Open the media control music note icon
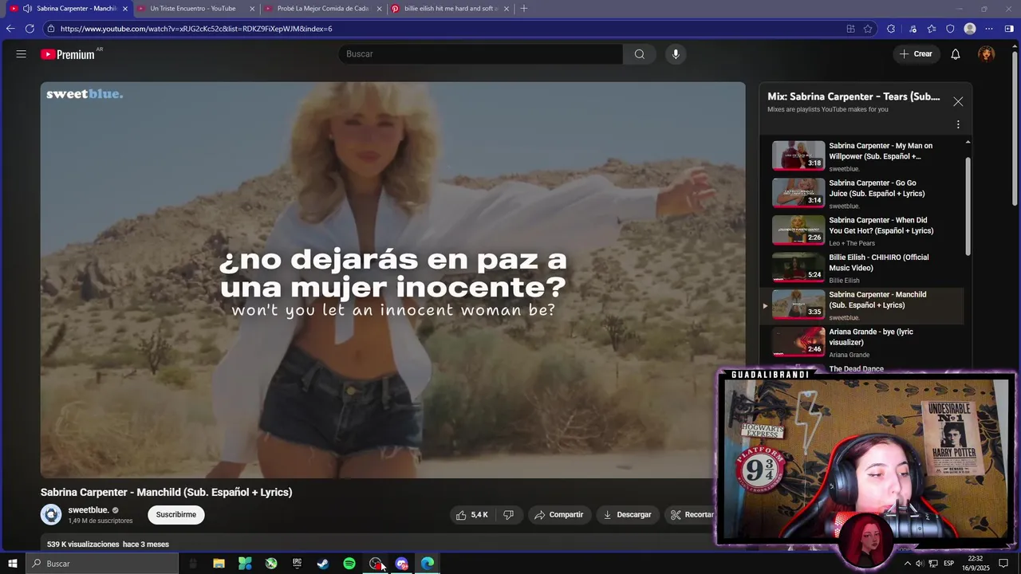 pos(913,29)
